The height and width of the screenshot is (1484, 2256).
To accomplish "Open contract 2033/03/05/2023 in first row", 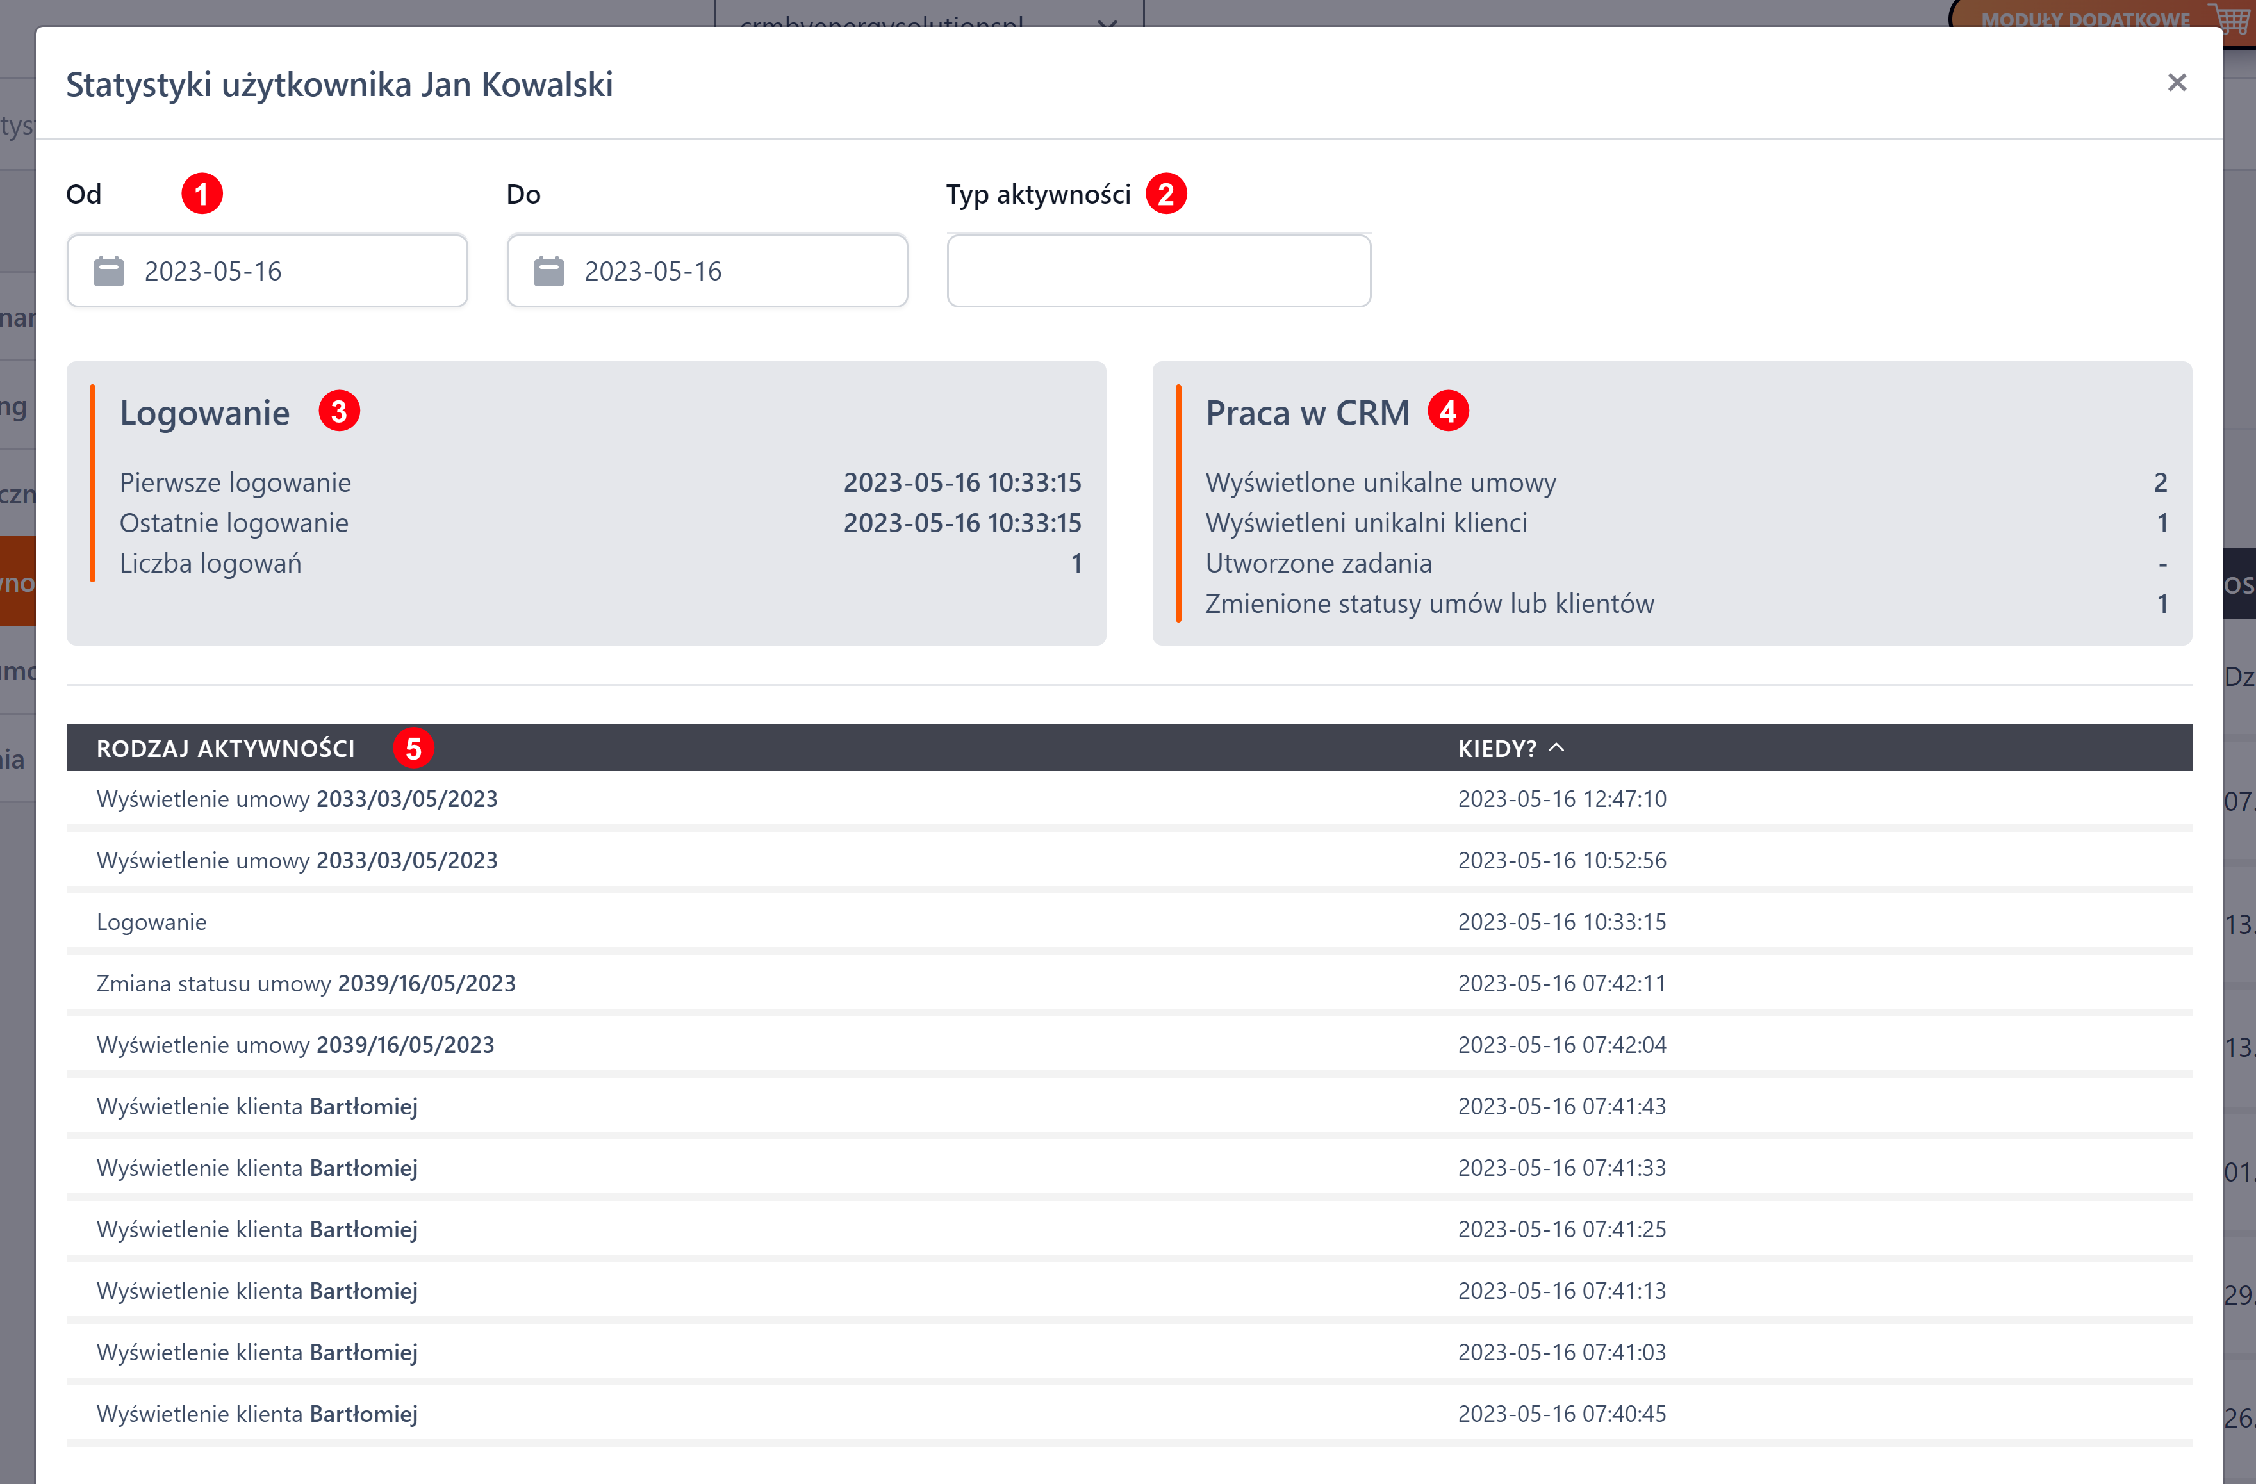I will [x=407, y=799].
